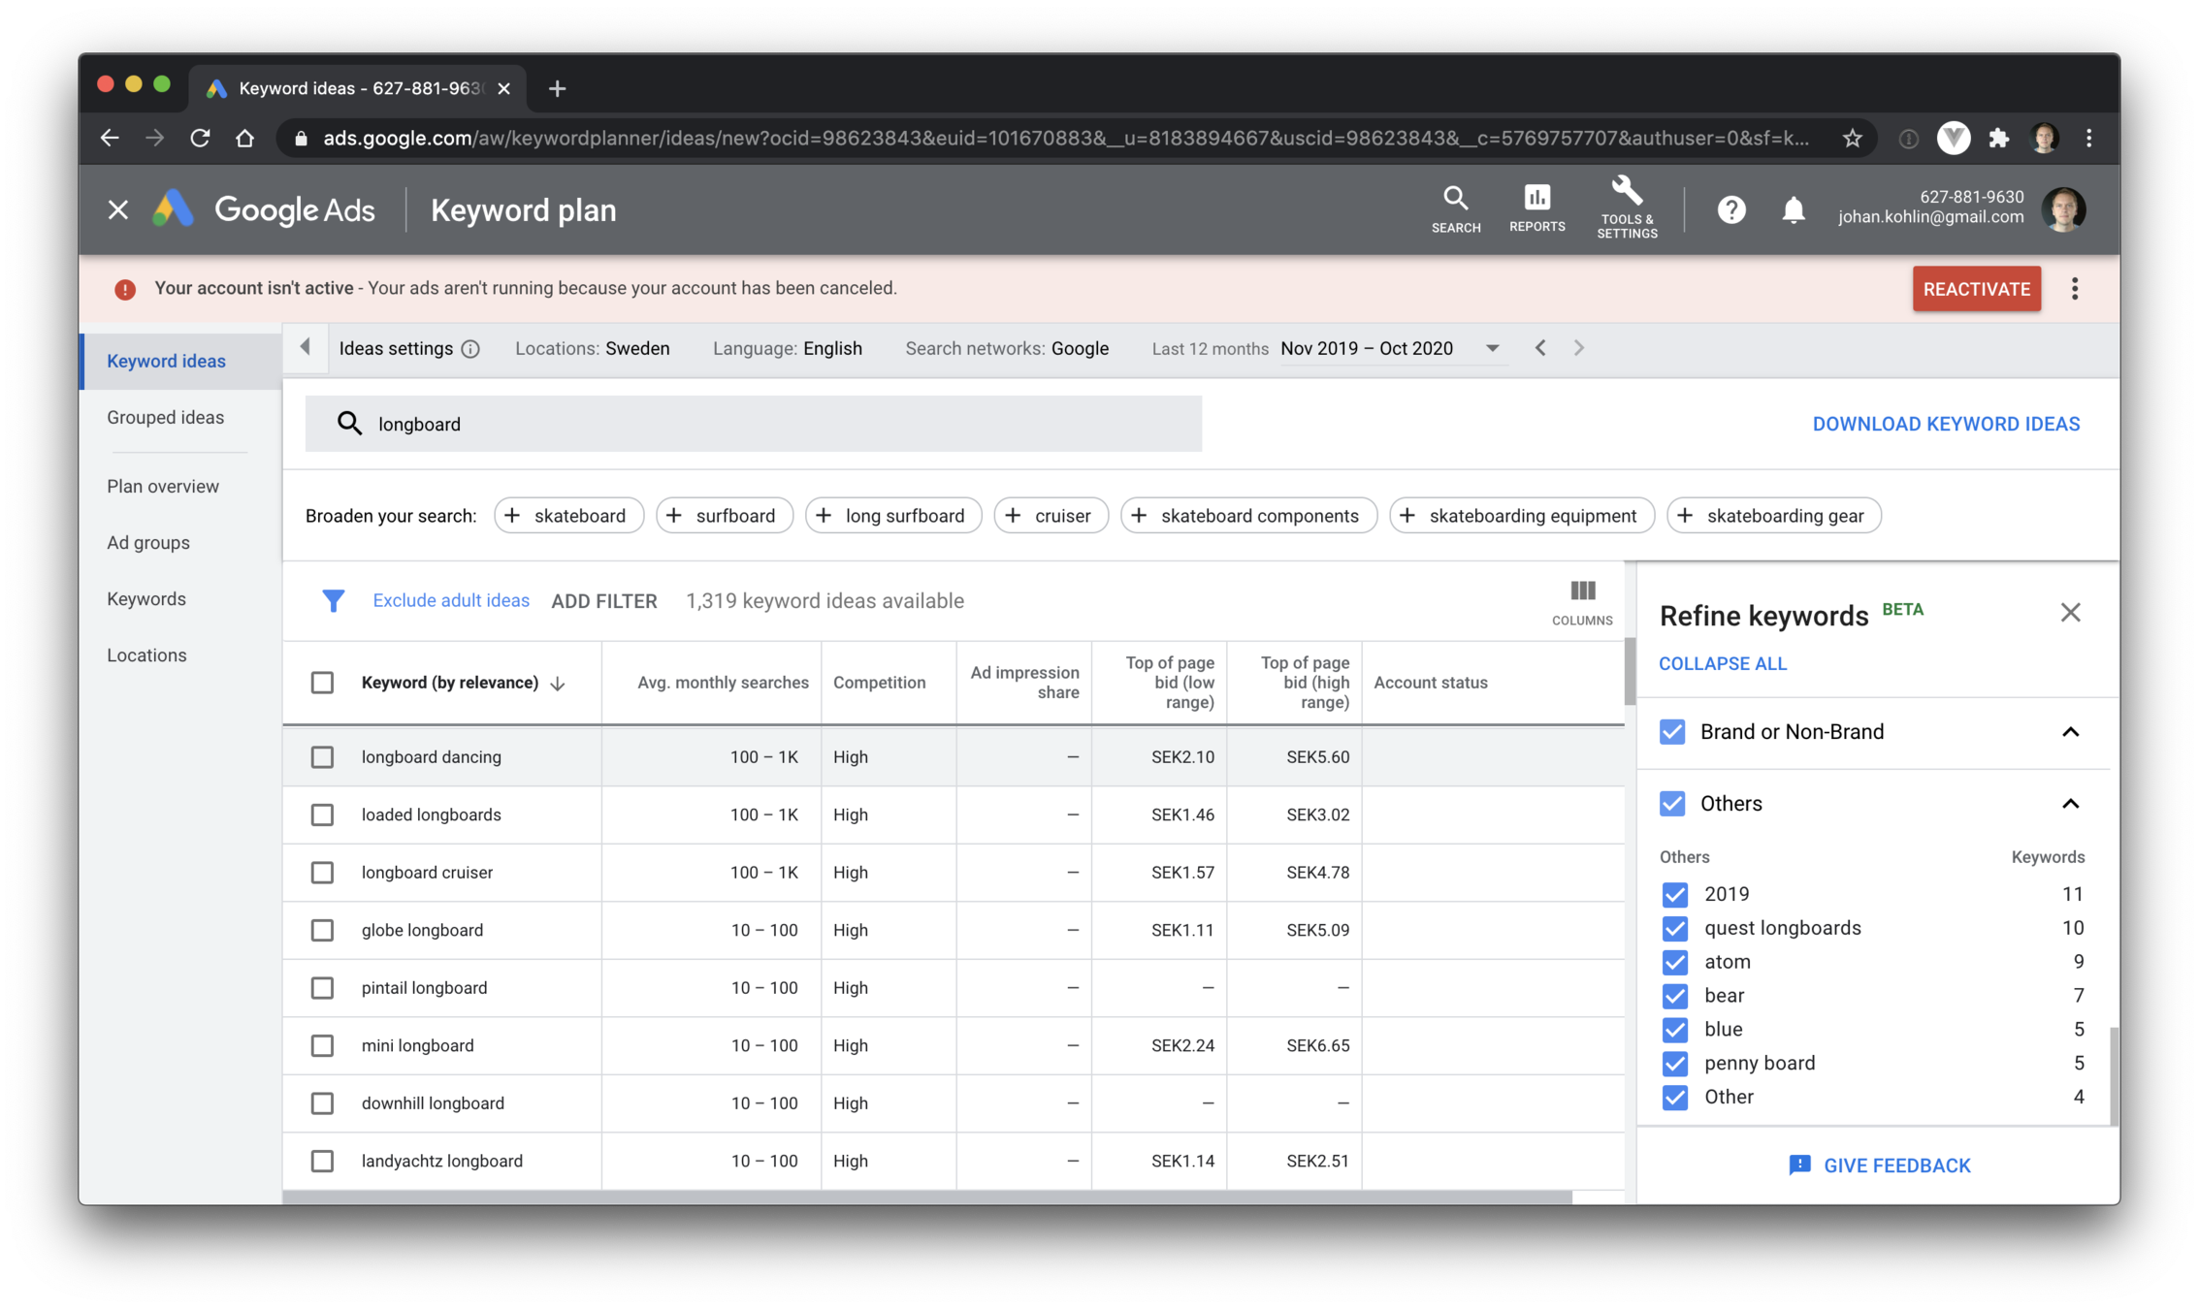Viewport: 2199px width, 1309px height.
Task: Click the longboard keyword search field
Action: tap(753, 424)
